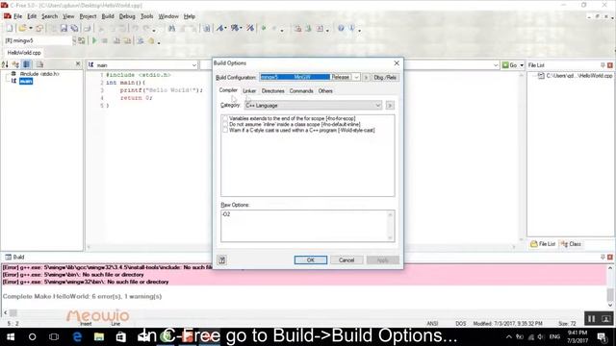Check 'Variables extends to the end of for scope'
The height and width of the screenshot is (346, 616).
(x=225, y=118)
